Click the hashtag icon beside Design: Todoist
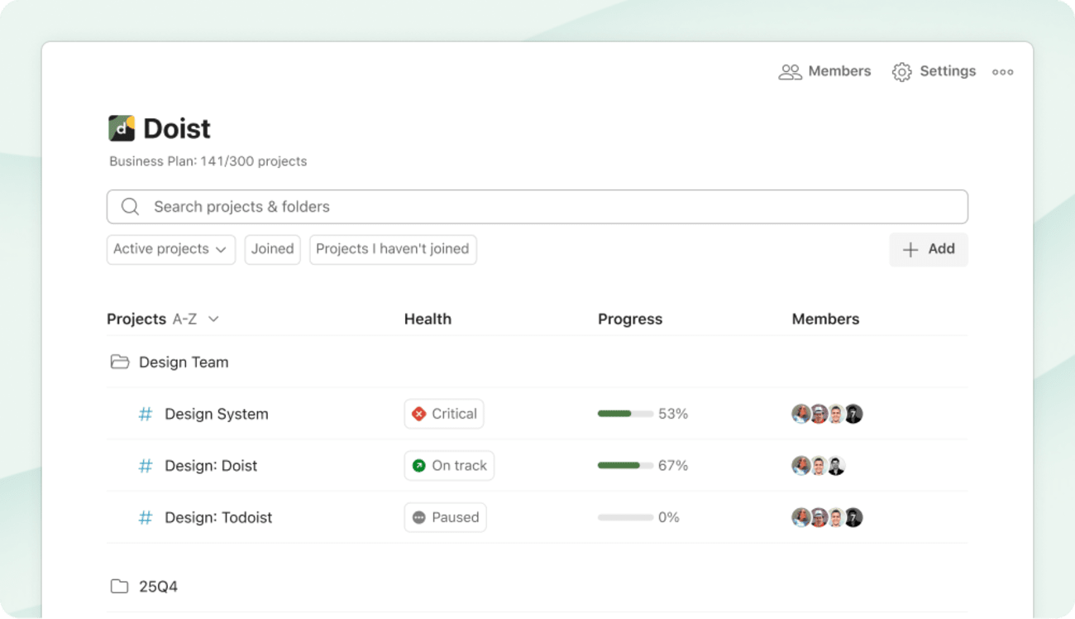Screen dimensions: 1075x619 click(x=145, y=517)
